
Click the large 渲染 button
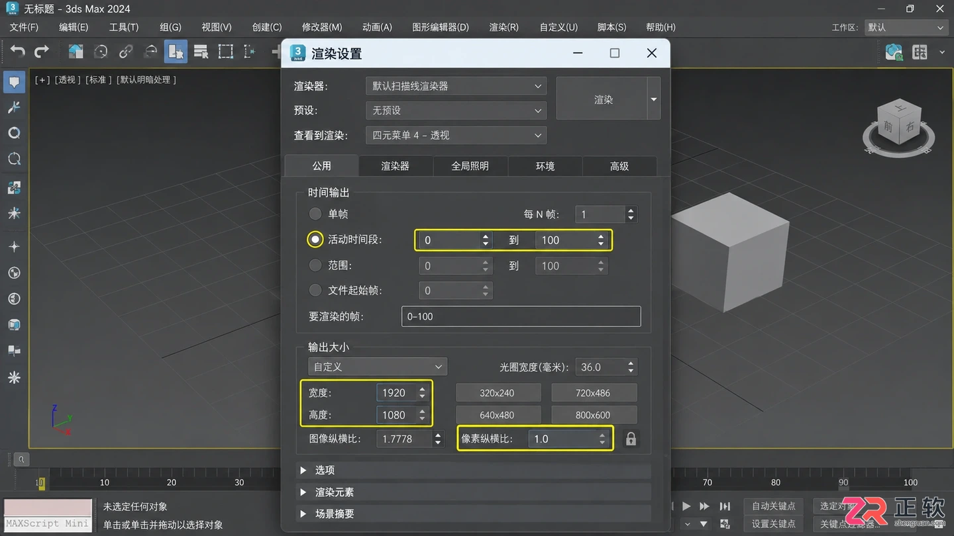click(x=602, y=99)
